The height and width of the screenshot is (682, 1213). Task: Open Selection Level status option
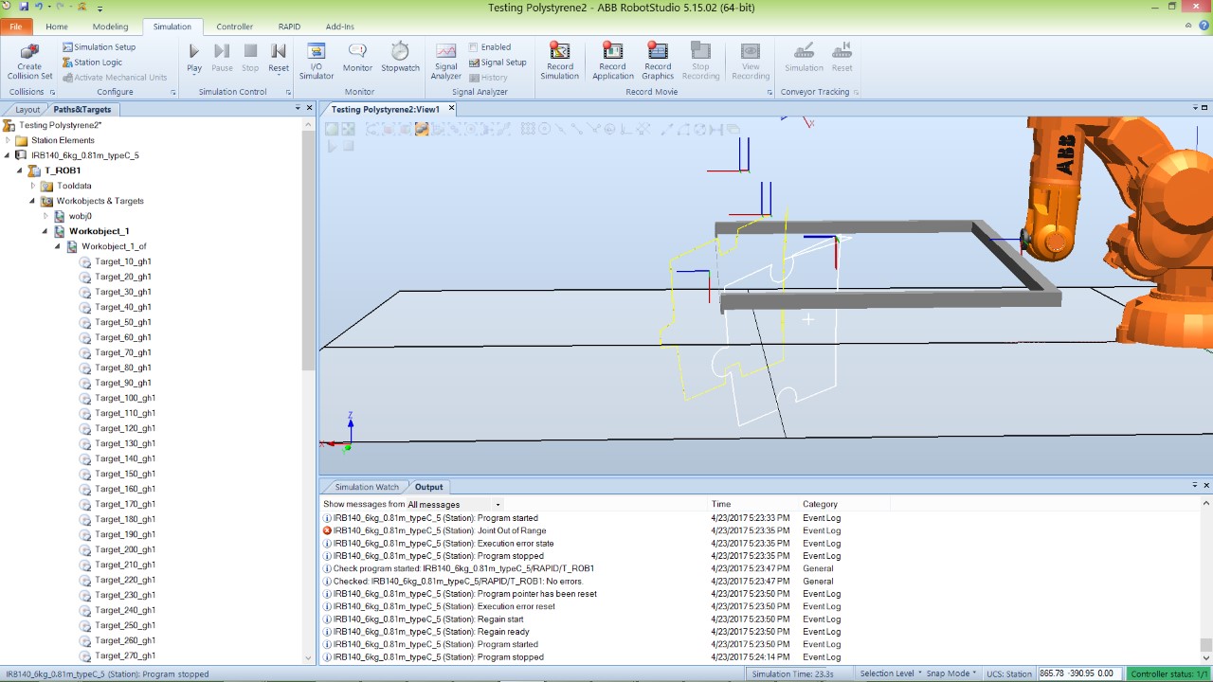pos(891,673)
